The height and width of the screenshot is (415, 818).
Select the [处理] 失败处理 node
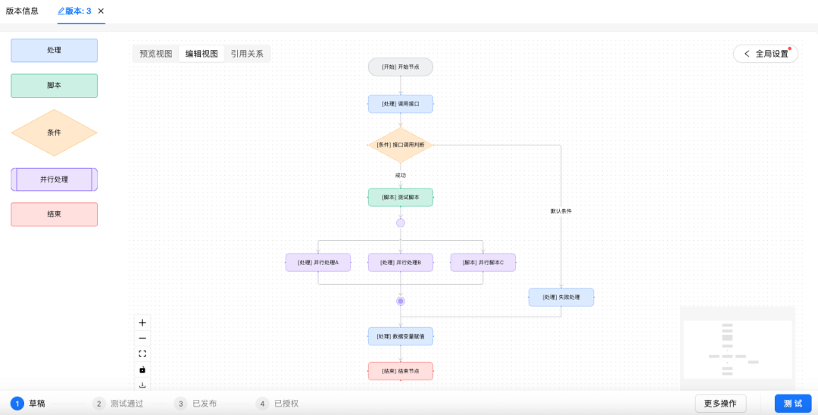click(561, 297)
